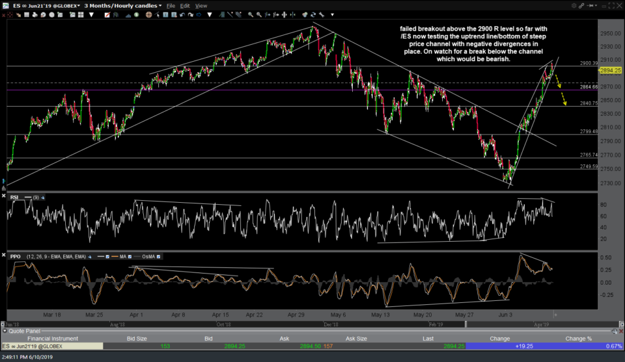The width and height of the screenshot is (625, 362).
Task: Select the arrow pointer tool
Action: click(x=158, y=15)
